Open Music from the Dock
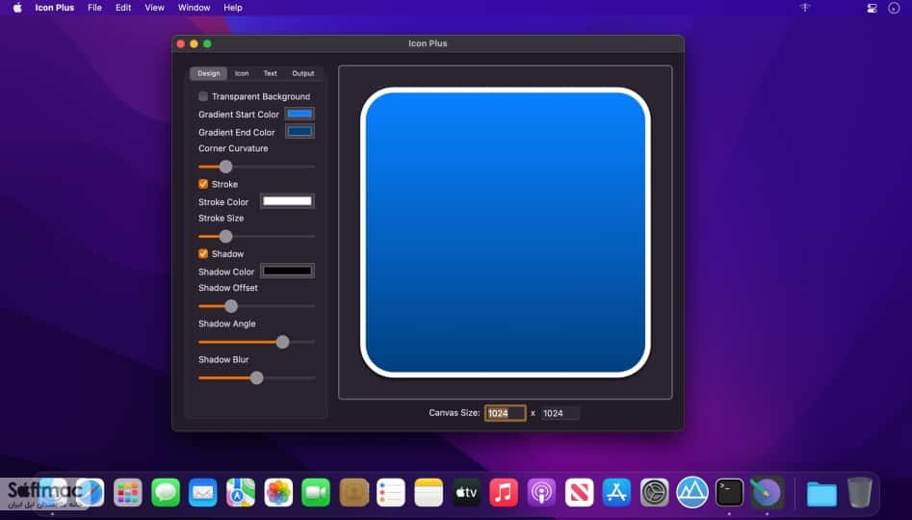912x520 pixels. pyautogui.click(x=504, y=493)
